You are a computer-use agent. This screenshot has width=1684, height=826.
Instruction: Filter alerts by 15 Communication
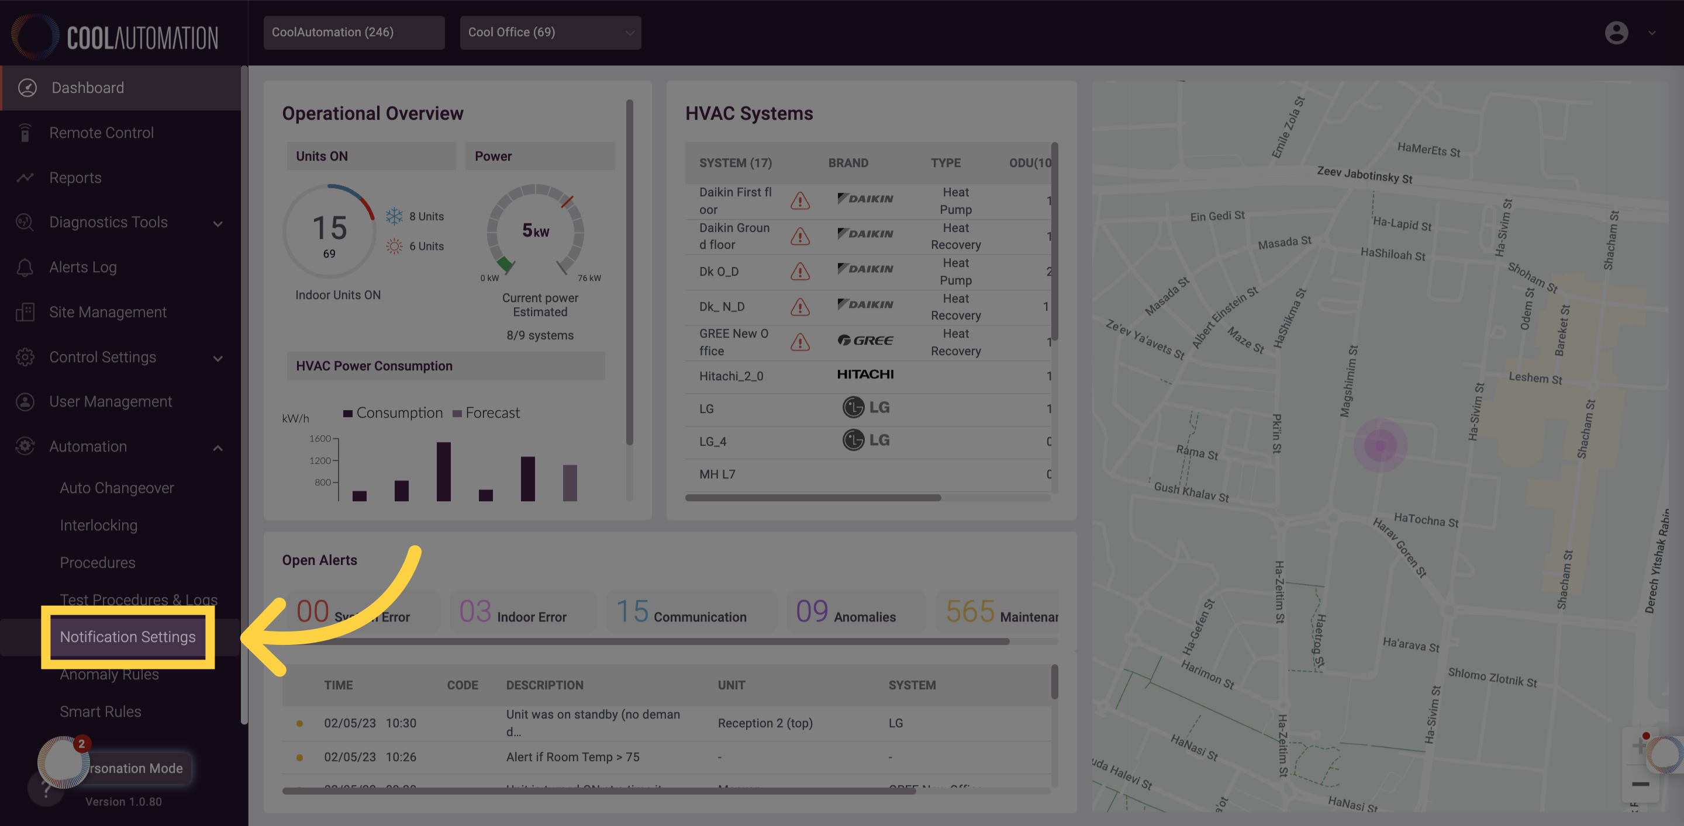pos(692,612)
